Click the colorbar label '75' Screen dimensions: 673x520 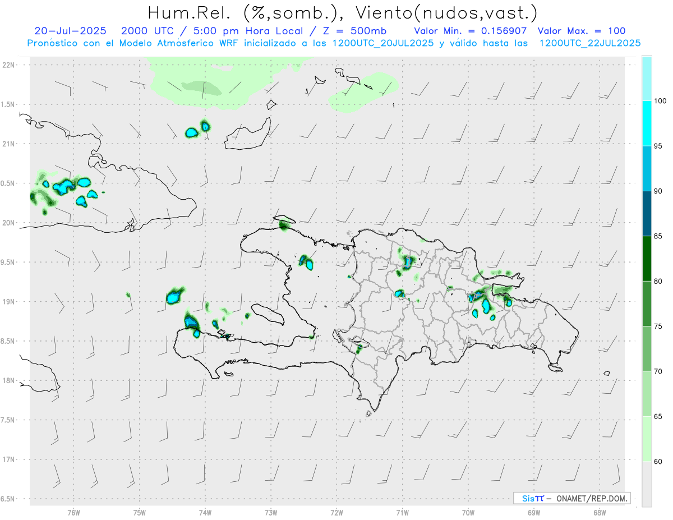coord(659,326)
